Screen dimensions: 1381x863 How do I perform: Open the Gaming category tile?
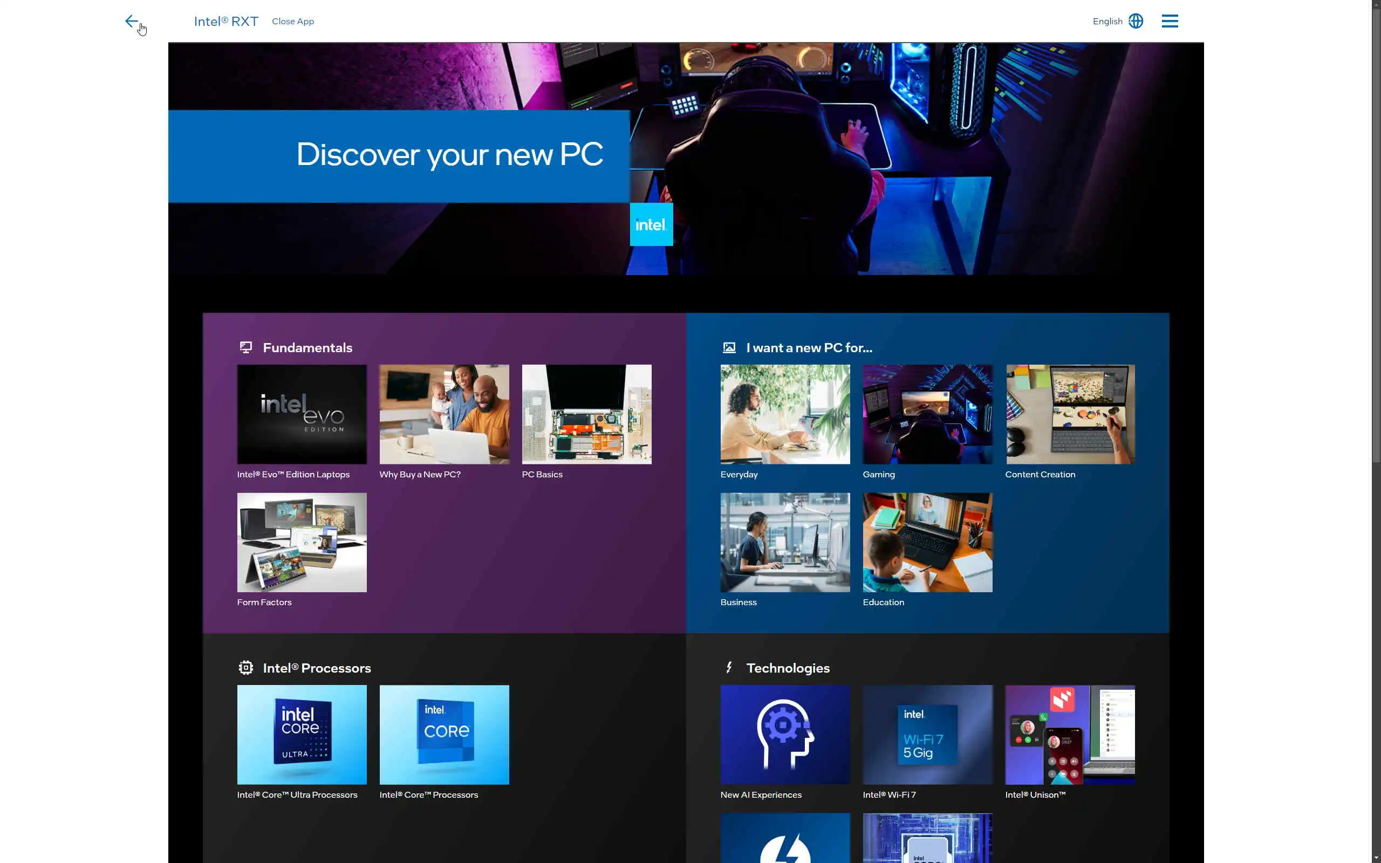click(927, 414)
